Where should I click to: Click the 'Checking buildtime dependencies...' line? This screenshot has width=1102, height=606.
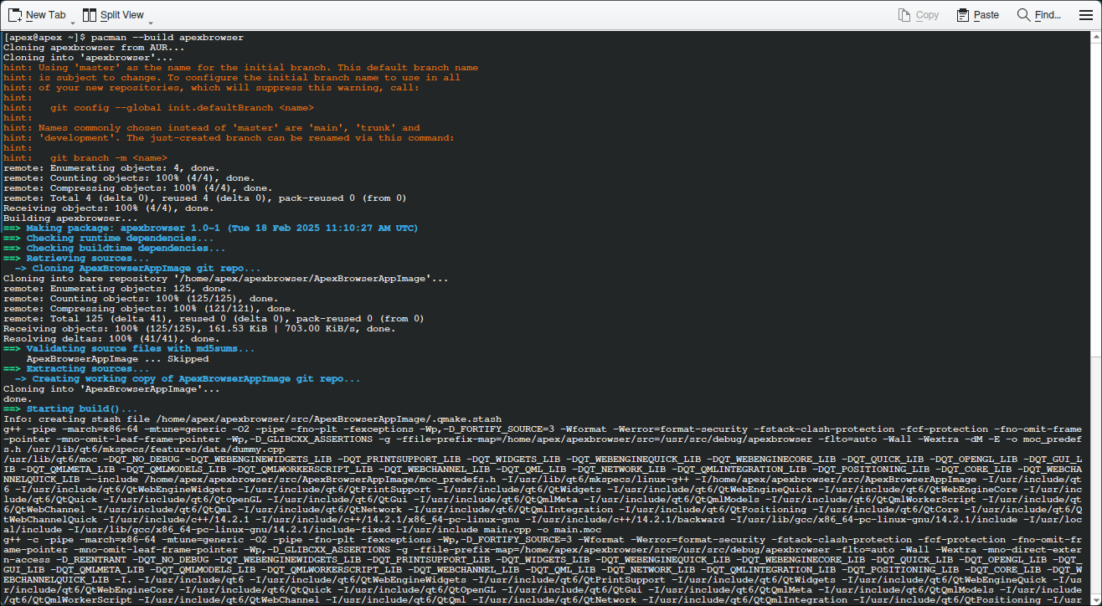pos(115,249)
